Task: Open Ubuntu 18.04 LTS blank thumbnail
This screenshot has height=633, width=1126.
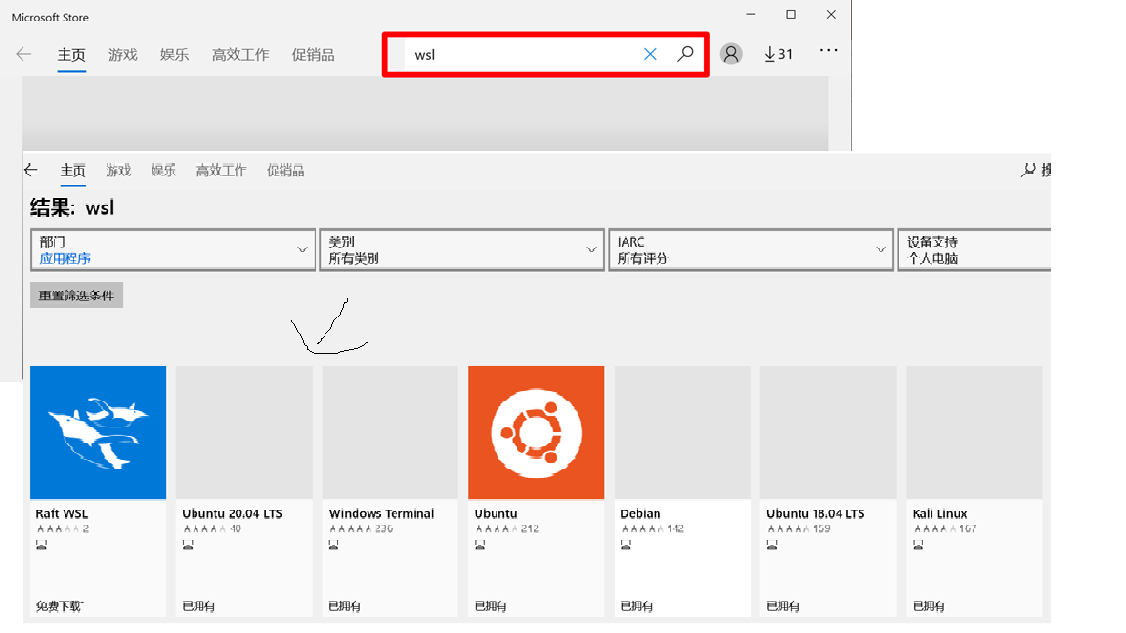Action: click(x=828, y=433)
